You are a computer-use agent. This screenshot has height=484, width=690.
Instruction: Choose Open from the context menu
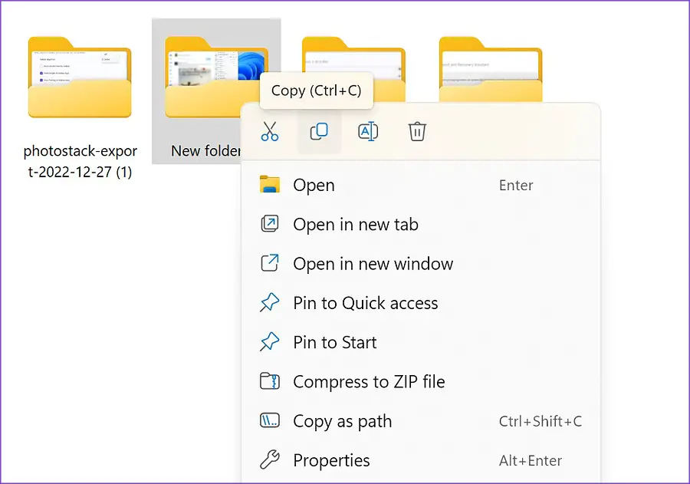coord(314,185)
